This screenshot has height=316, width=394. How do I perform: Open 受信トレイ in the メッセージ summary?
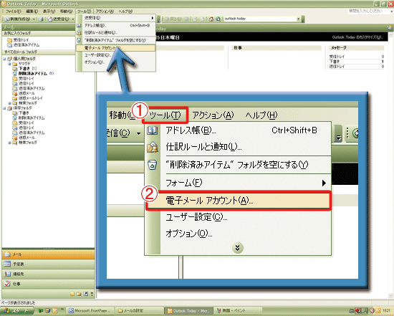point(337,57)
